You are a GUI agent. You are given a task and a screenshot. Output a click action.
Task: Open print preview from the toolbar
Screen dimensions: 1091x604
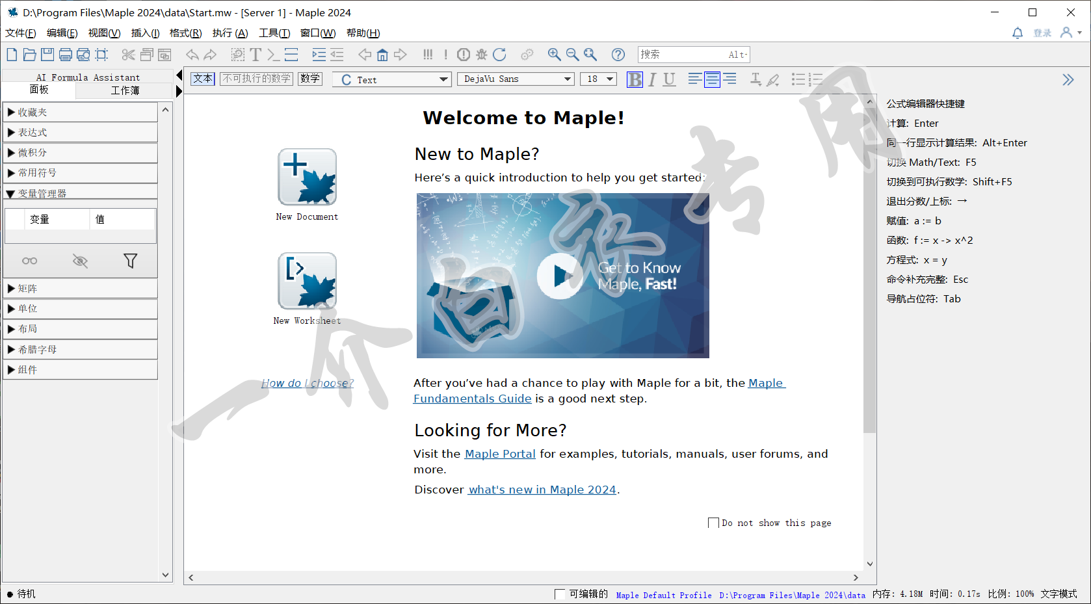[x=83, y=55]
